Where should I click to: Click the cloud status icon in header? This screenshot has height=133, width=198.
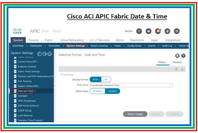(148, 31)
